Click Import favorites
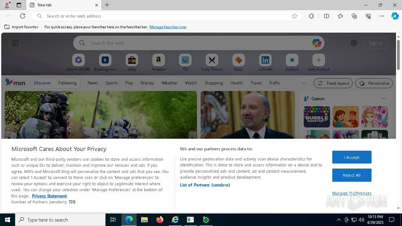 [x=21, y=27]
